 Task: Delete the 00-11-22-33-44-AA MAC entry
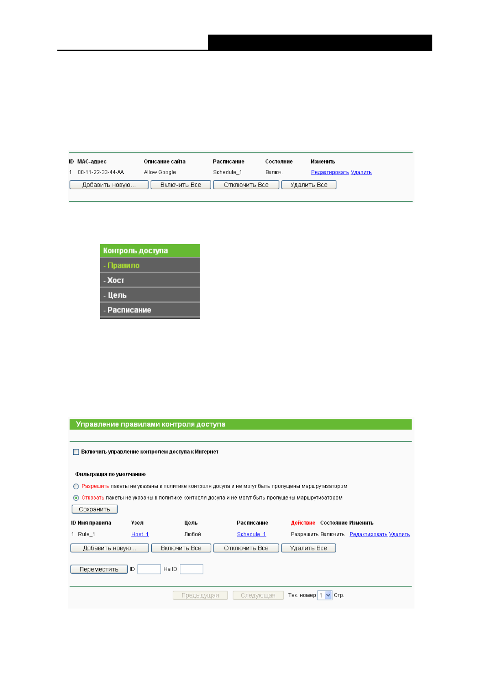[361, 172]
